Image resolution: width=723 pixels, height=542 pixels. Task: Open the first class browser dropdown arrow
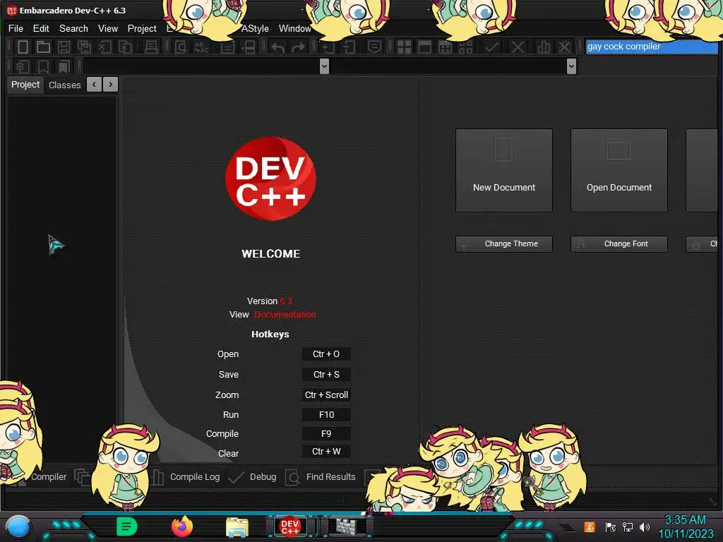(x=324, y=66)
